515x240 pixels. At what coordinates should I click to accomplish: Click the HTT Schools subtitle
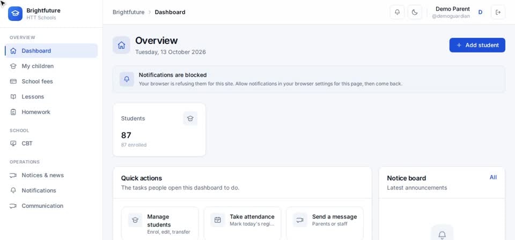(x=41, y=18)
